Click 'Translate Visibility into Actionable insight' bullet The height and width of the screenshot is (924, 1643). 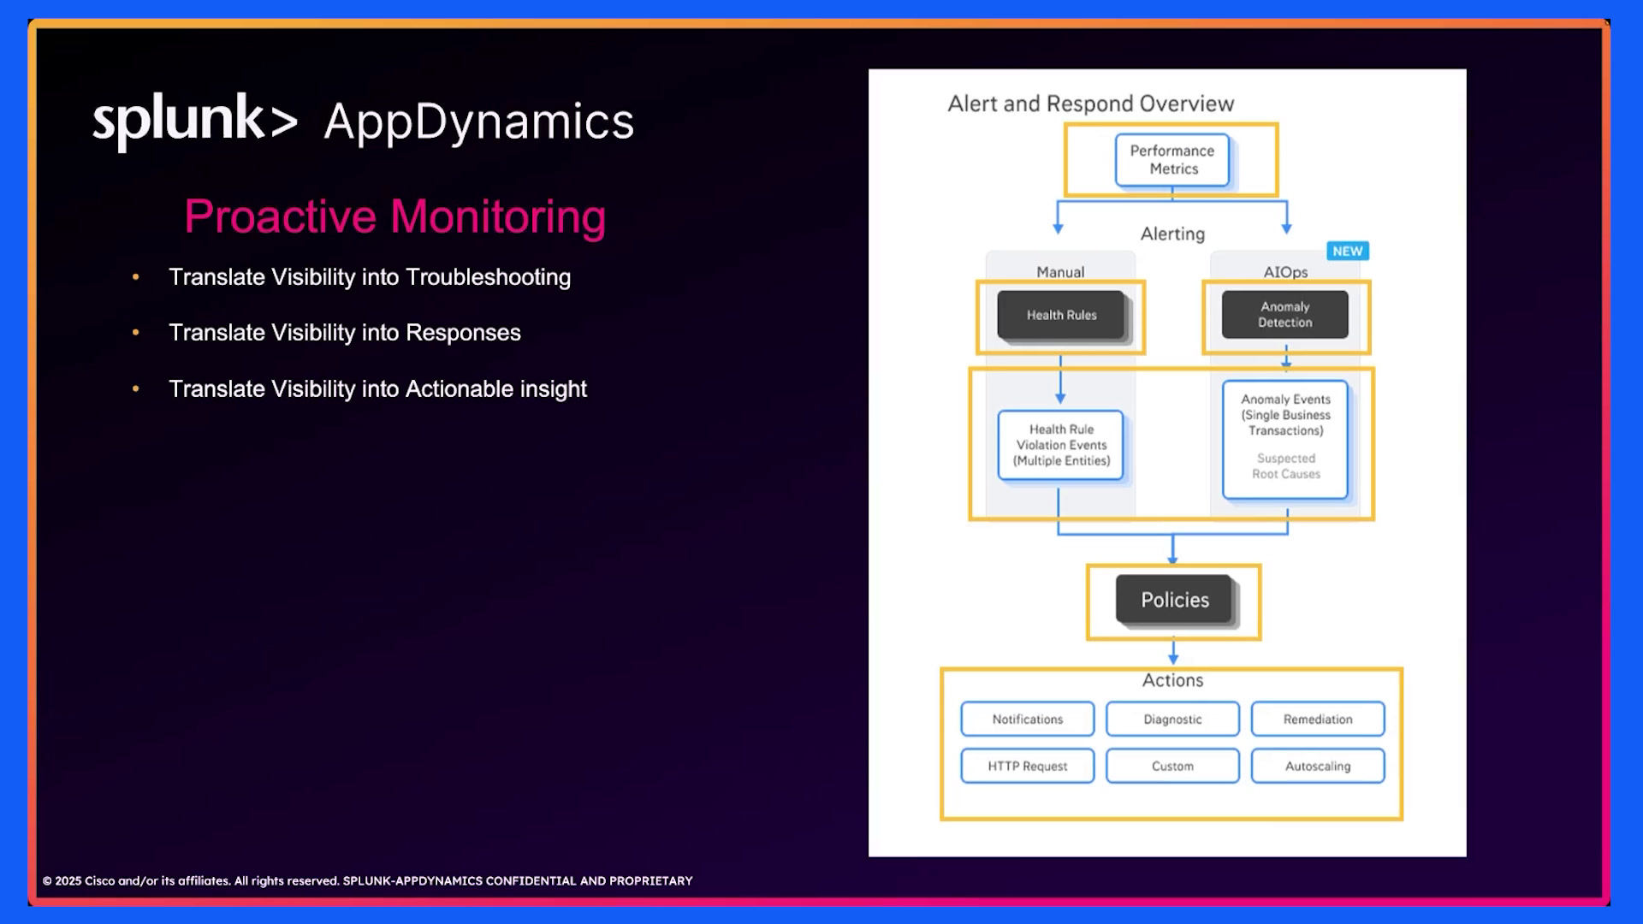(377, 389)
